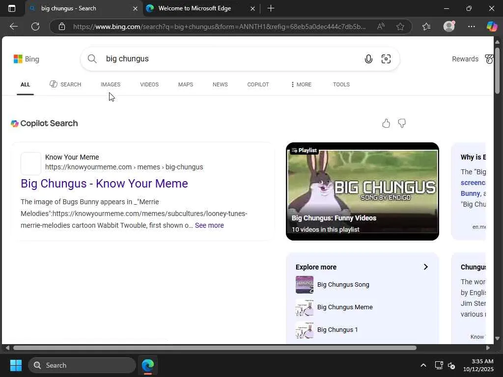Refresh the Bing search page
503x377 pixels.
(35, 27)
